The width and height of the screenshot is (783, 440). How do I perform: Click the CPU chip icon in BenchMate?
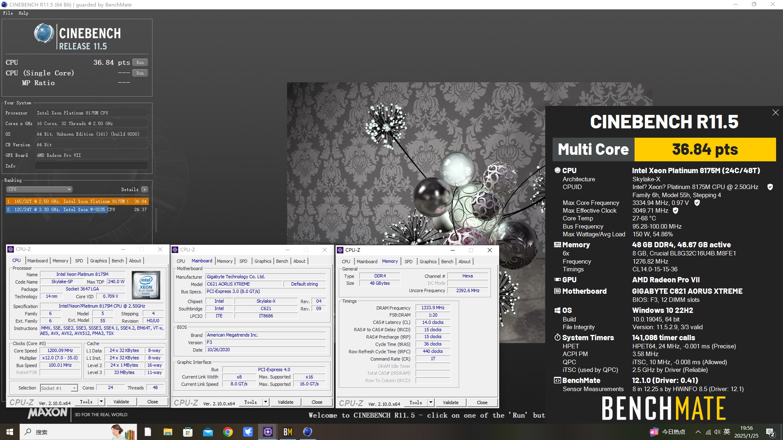557,170
